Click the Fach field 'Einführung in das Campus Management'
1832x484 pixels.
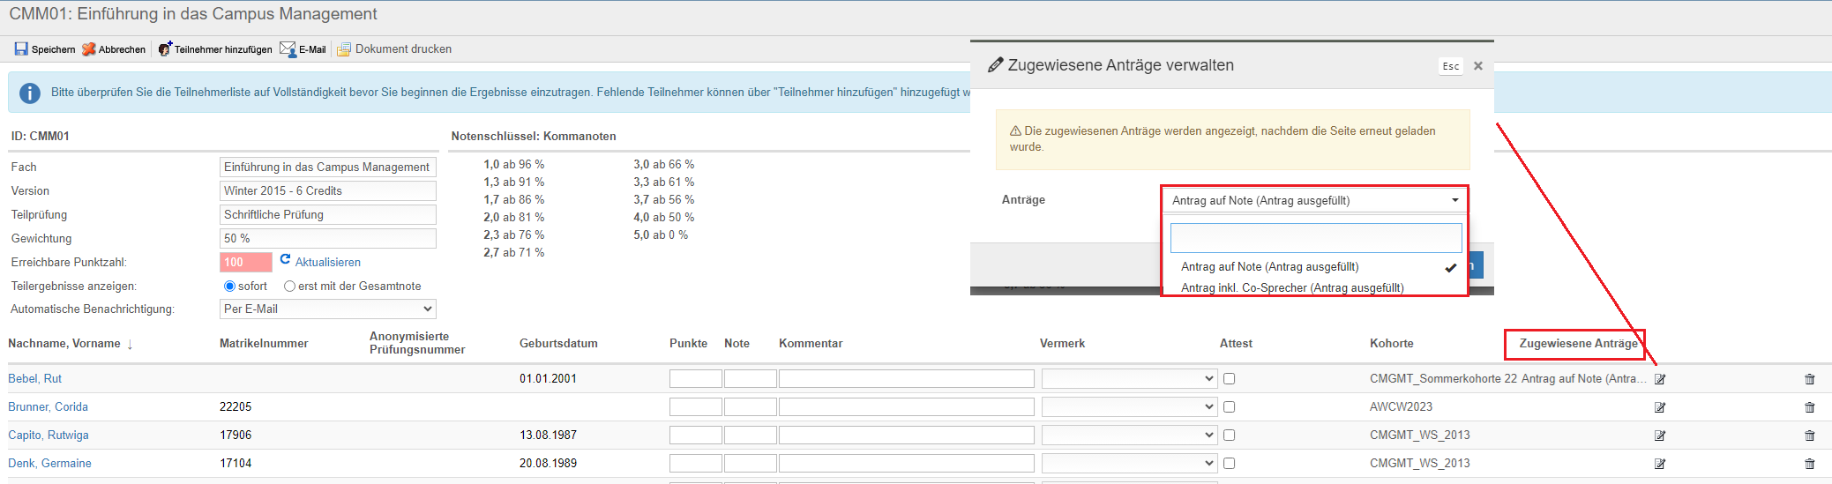pyautogui.click(x=328, y=168)
